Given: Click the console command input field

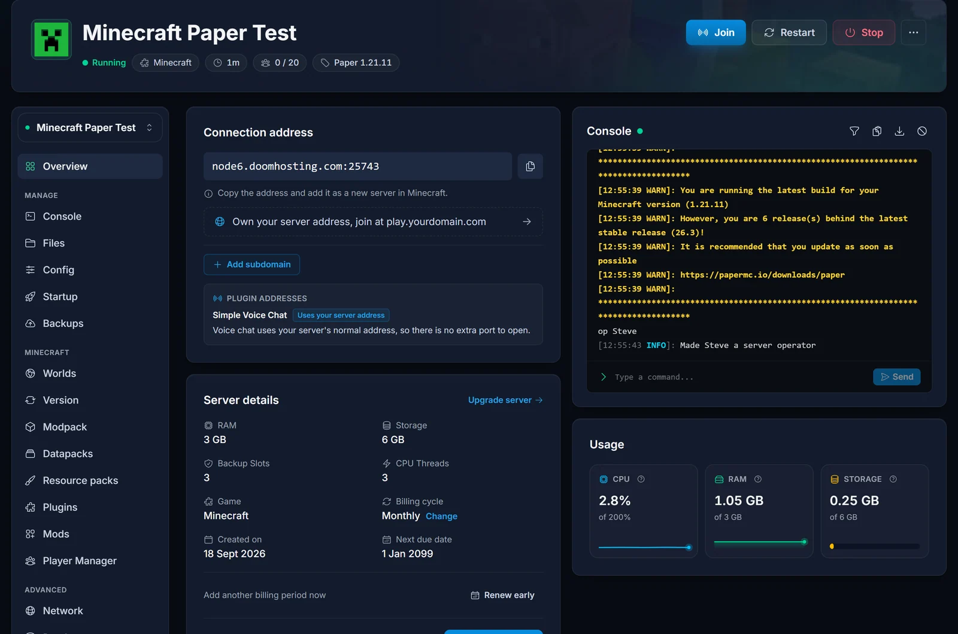Looking at the screenshot, I should 739,377.
